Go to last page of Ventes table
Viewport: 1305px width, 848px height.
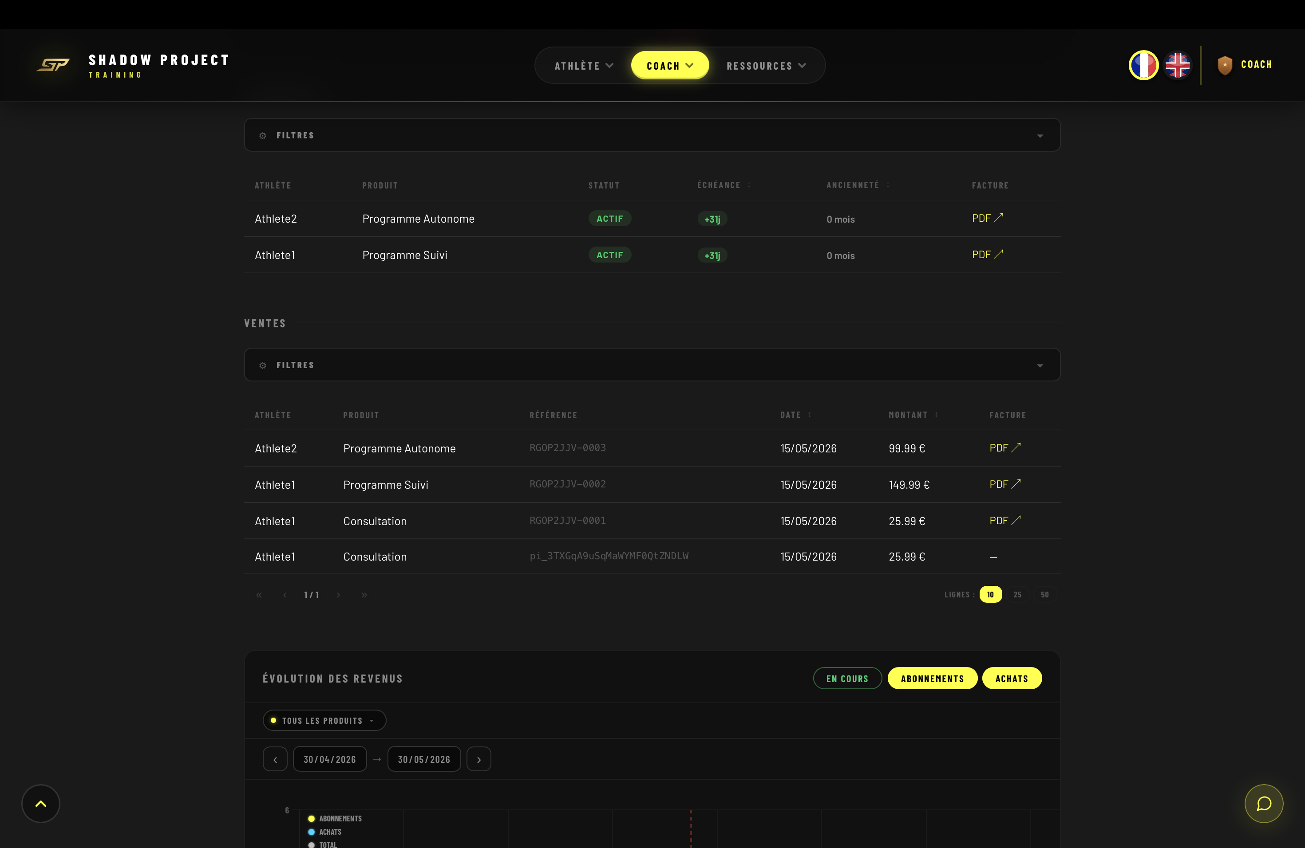pyautogui.click(x=364, y=595)
